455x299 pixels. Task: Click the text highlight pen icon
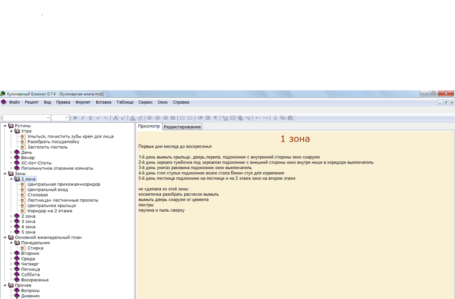point(141,118)
